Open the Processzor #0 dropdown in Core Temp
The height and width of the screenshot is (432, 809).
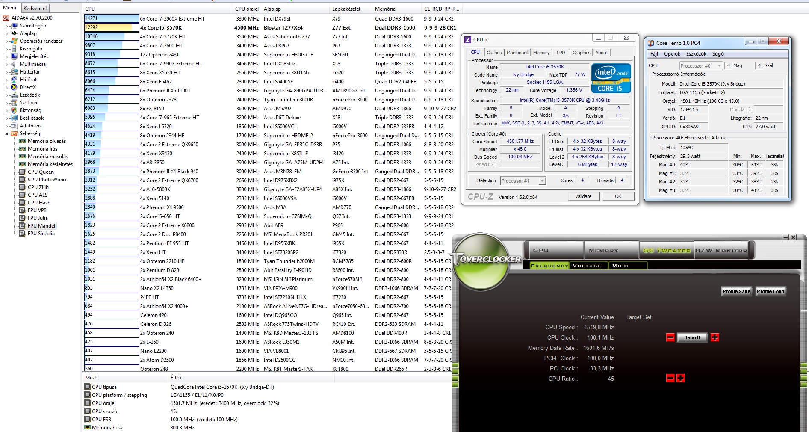click(701, 66)
